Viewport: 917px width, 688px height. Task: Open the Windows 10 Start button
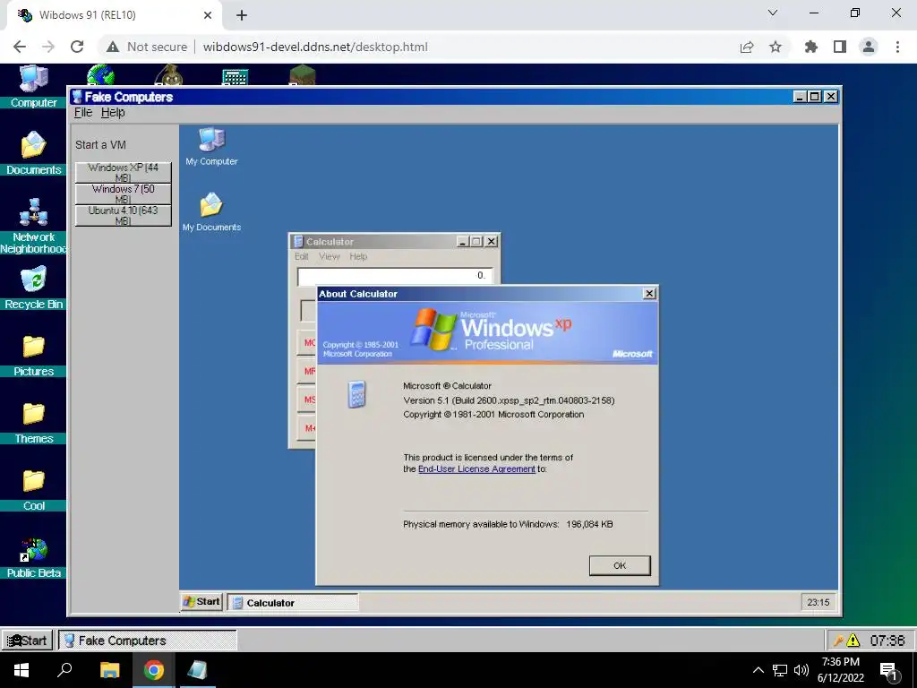click(21, 670)
